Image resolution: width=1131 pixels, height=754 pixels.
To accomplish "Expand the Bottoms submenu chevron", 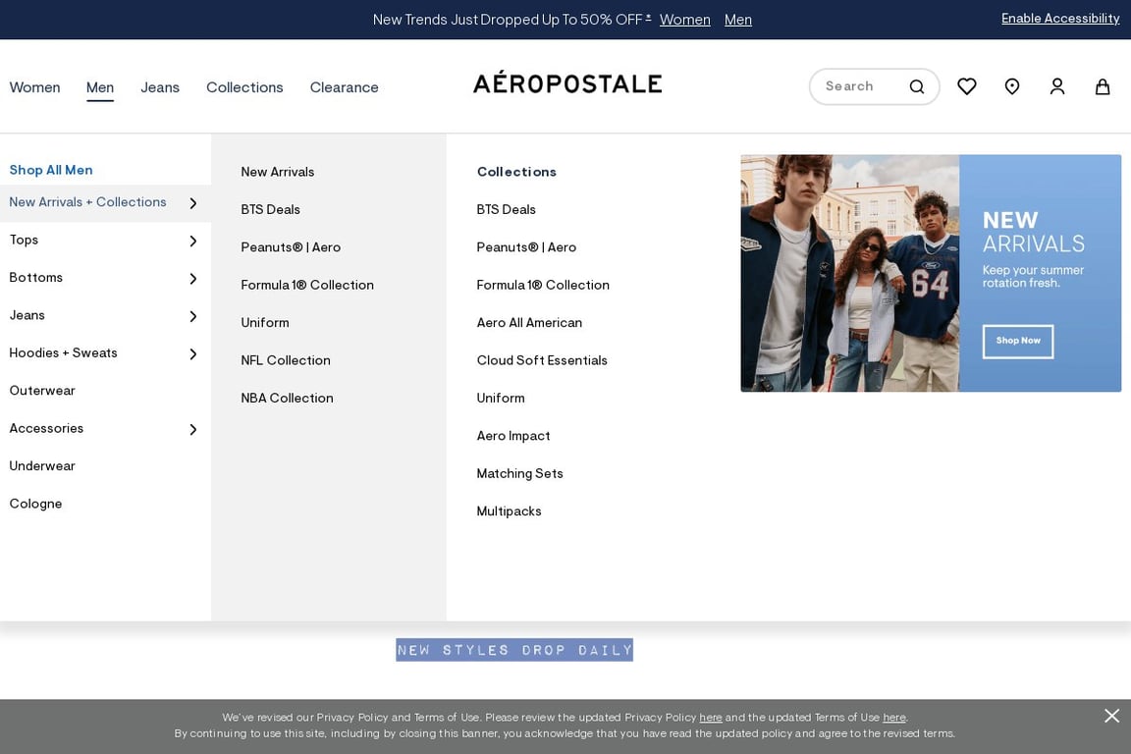I will pos(192,279).
